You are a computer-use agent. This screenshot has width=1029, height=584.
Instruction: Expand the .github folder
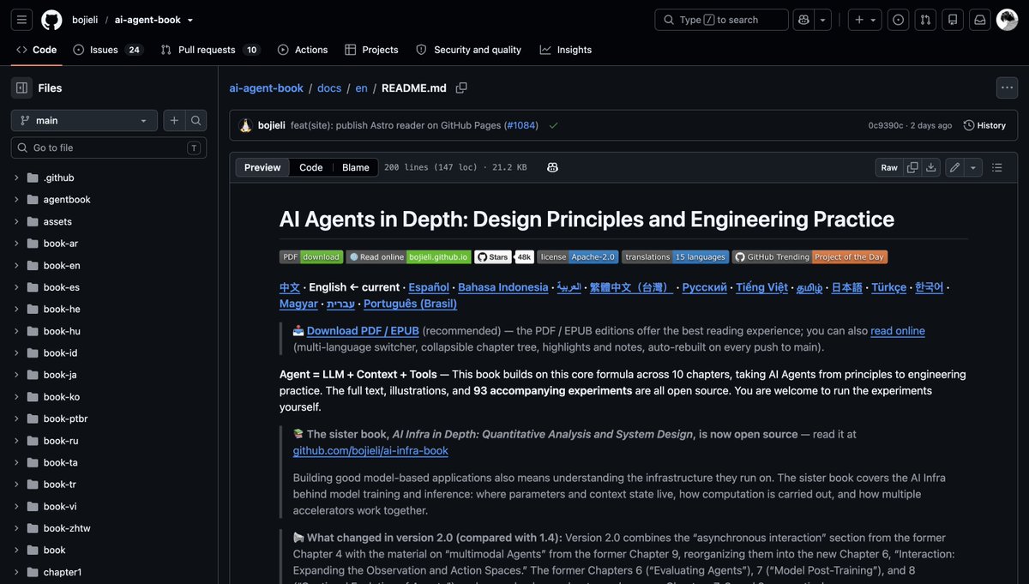(x=16, y=178)
